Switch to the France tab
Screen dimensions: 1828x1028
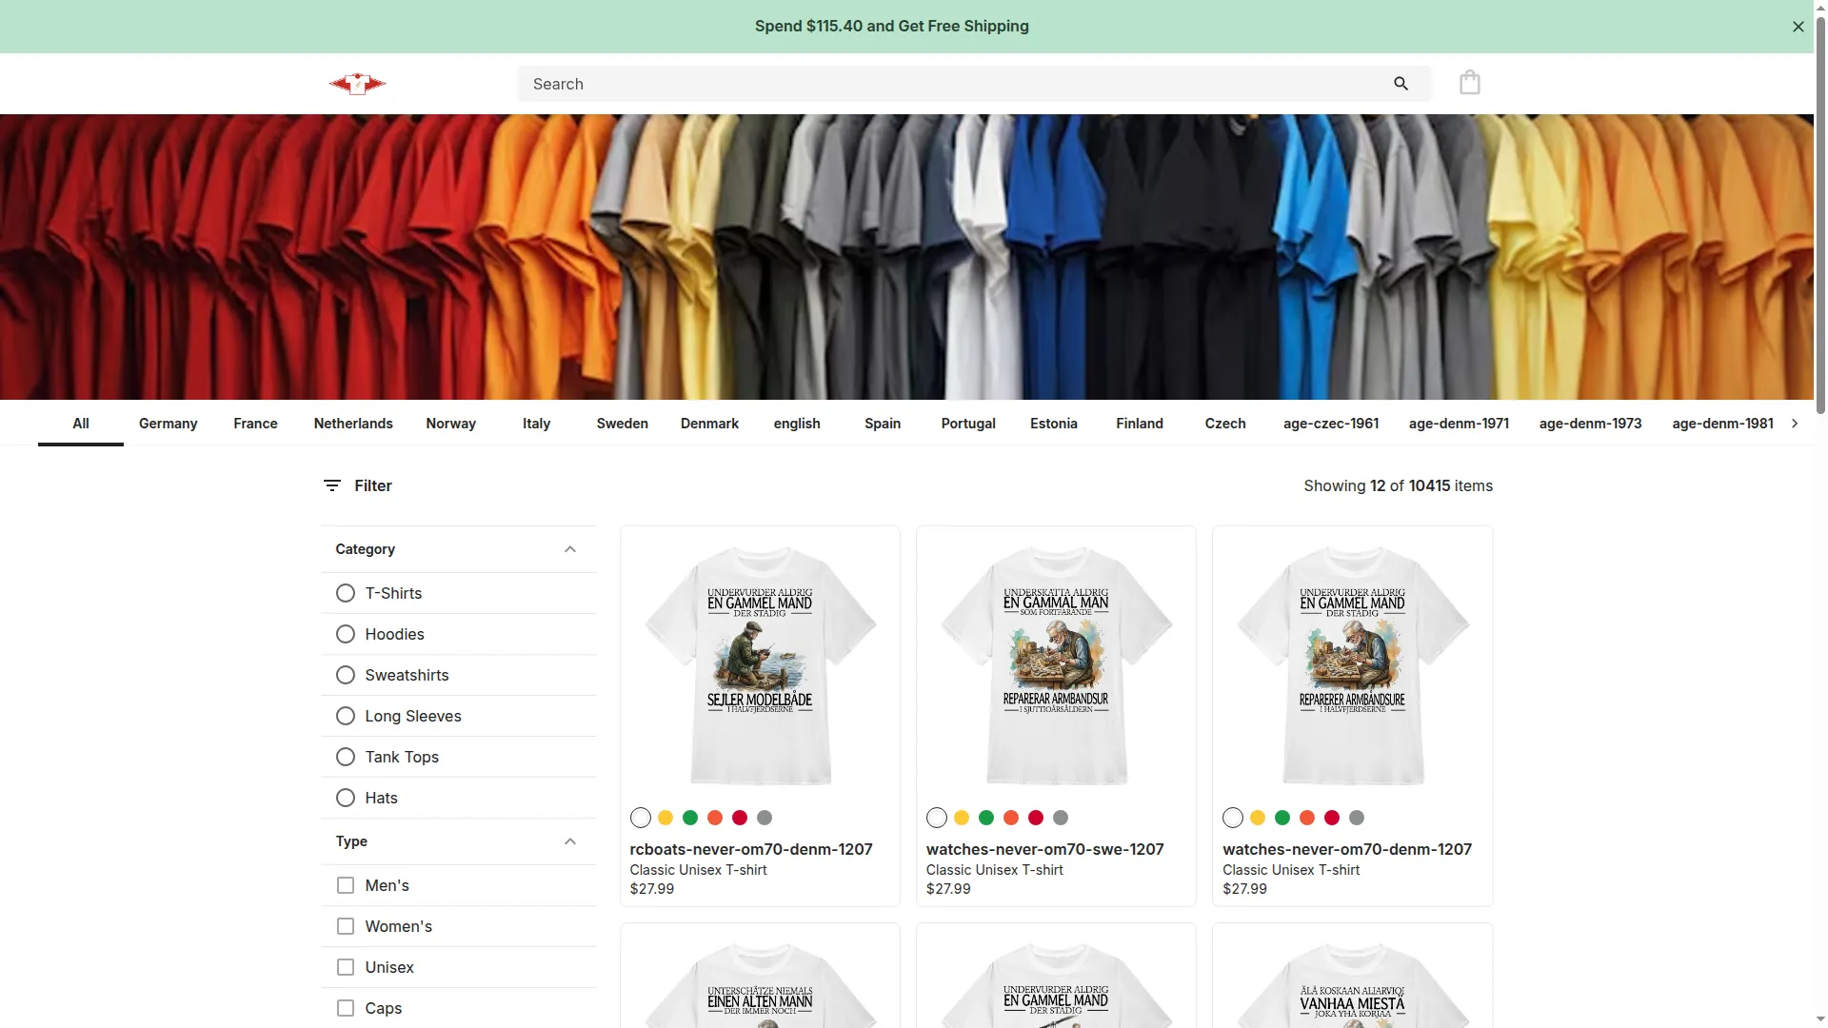click(255, 424)
